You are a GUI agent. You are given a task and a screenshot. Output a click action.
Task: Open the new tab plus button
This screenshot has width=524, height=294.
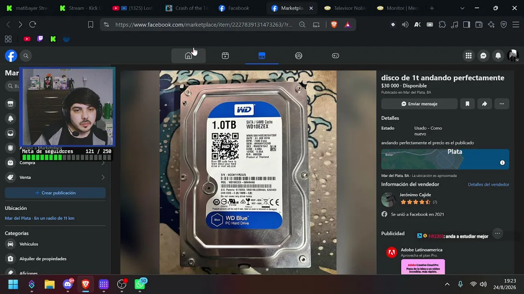pyautogui.click(x=432, y=8)
